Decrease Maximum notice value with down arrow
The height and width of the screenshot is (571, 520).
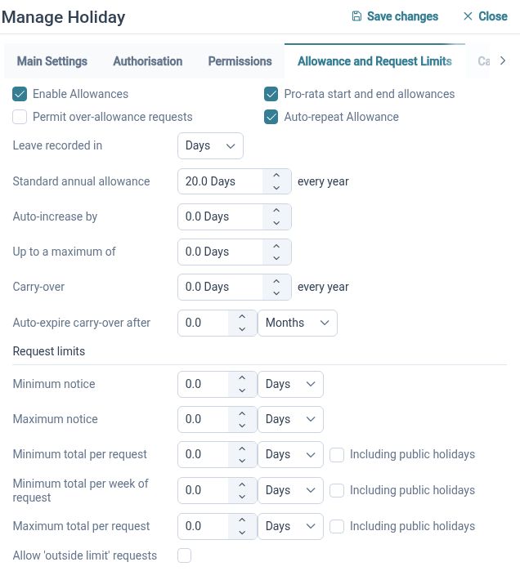242,426
